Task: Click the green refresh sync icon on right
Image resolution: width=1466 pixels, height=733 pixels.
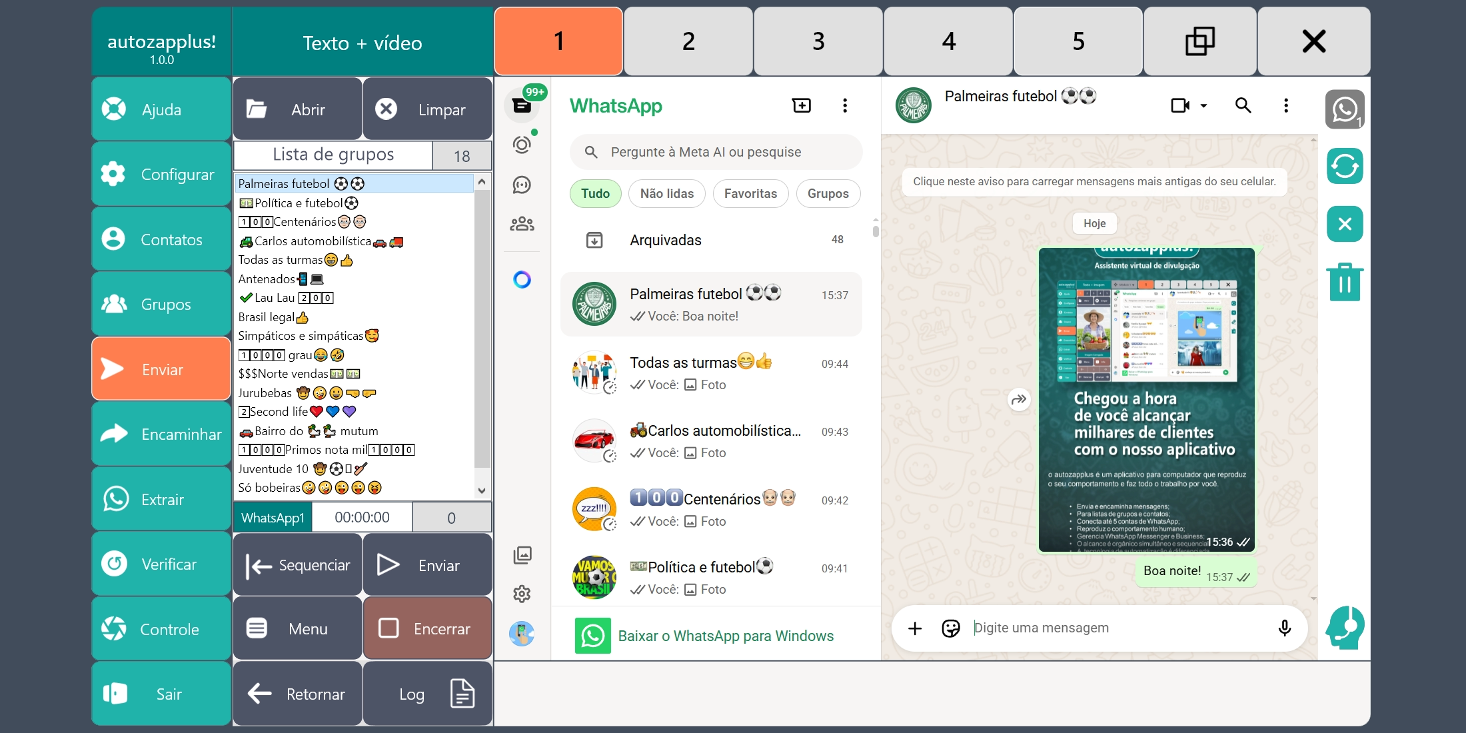Action: pyautogui.click(x=1344, y=167)
